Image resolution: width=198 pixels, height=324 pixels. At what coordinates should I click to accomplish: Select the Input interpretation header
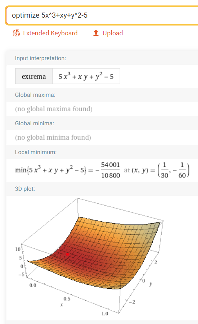41,58
